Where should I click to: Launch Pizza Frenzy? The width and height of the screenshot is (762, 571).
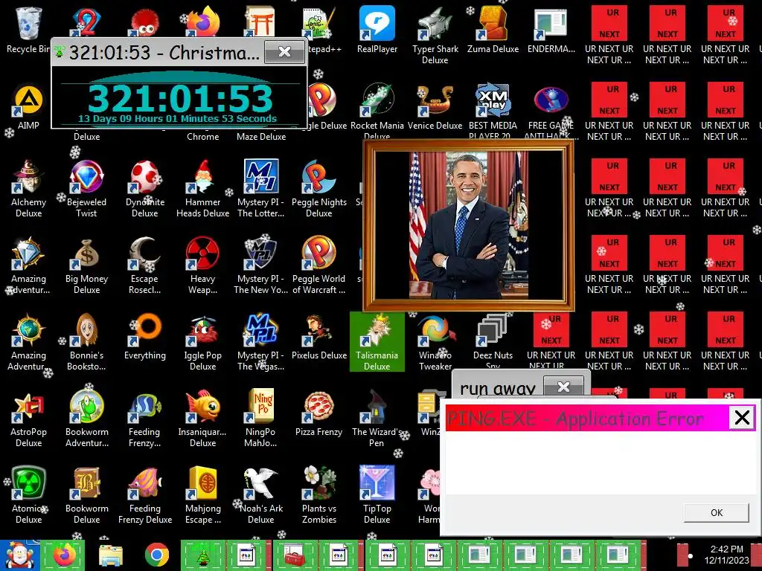(x=318, y=413)
